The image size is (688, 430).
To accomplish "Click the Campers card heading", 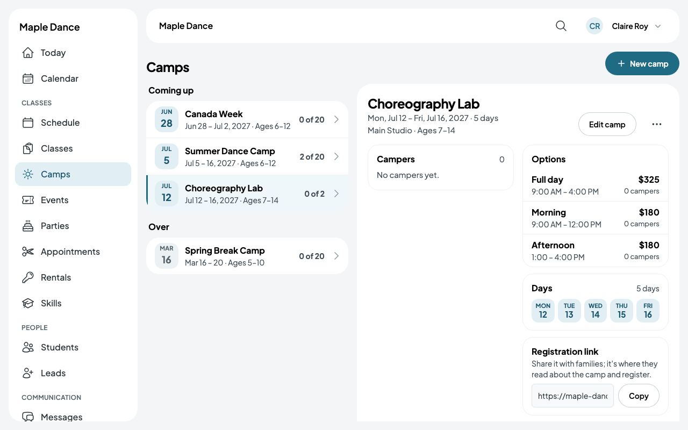I will pos(396,159).
